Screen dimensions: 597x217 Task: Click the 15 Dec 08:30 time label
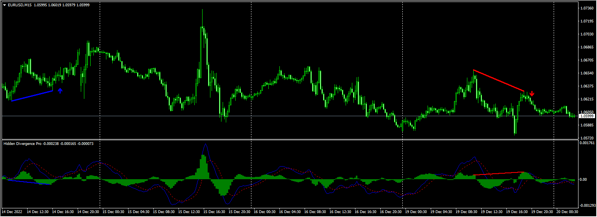coord(164,211)
